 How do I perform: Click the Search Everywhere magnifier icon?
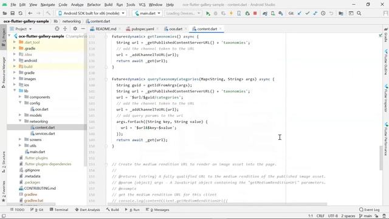pyautogui.click(x=359, y=13)
